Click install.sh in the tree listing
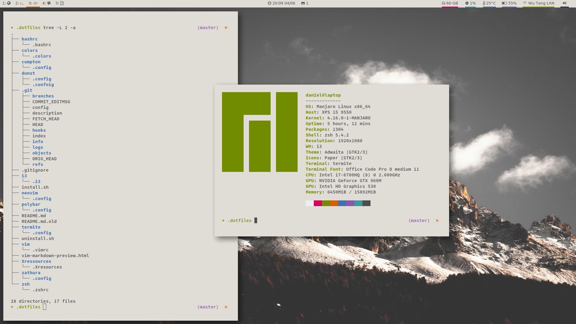This screenshot has width=576, height=324. [35, 187]
